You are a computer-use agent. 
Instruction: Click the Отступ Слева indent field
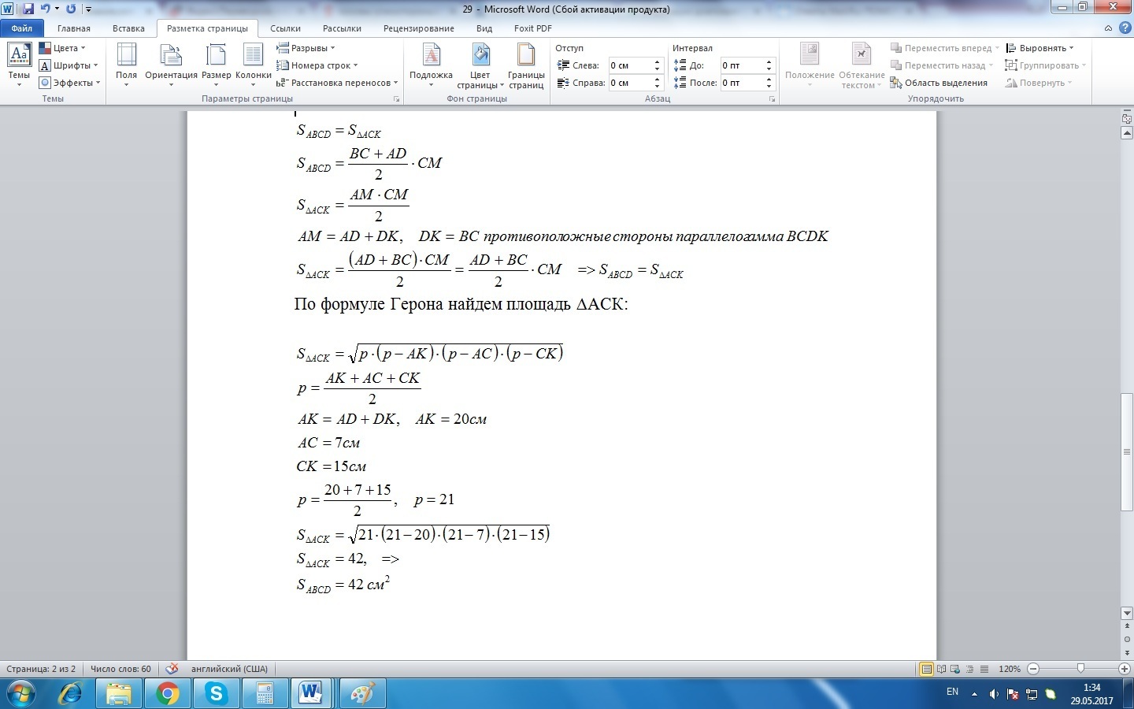[x=636, y=65]
